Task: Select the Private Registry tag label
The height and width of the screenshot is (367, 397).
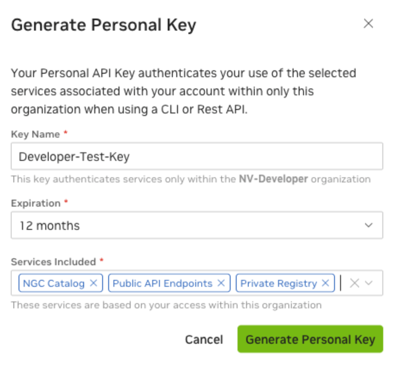Action: coord(278,283)
